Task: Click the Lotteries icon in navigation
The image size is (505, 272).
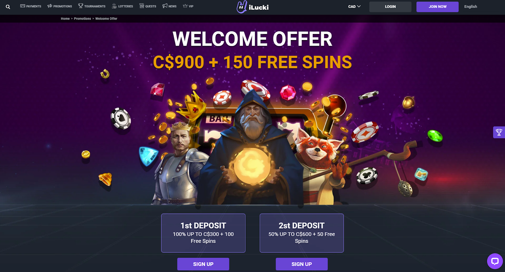Action: tap(114, 6)
